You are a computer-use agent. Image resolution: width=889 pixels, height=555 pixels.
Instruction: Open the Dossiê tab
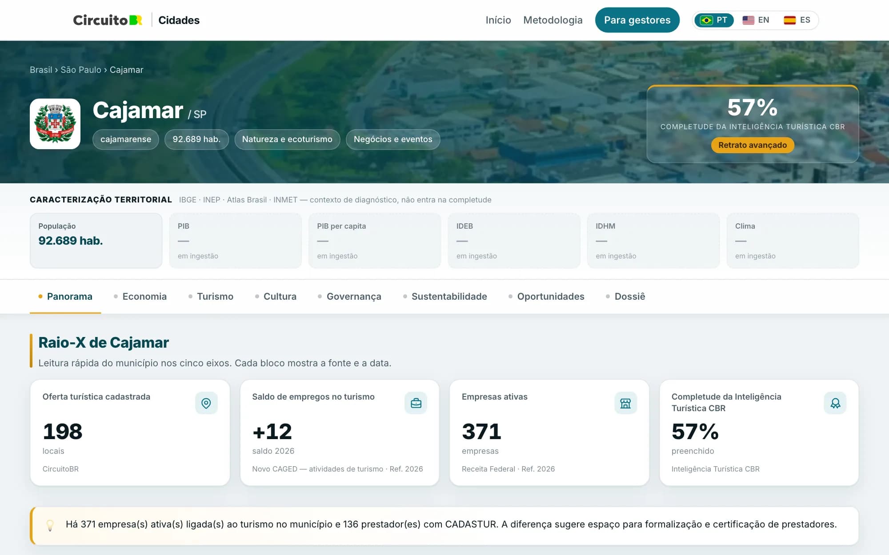coord(625,296)
